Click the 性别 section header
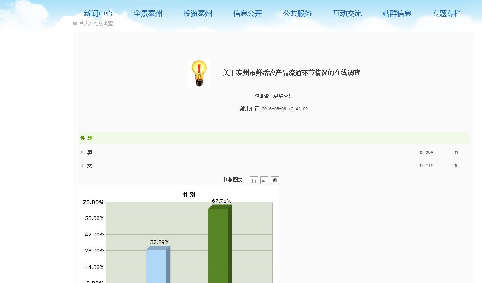Image resolution: width=482 pixels, height=283 pixels. [274, 138]
